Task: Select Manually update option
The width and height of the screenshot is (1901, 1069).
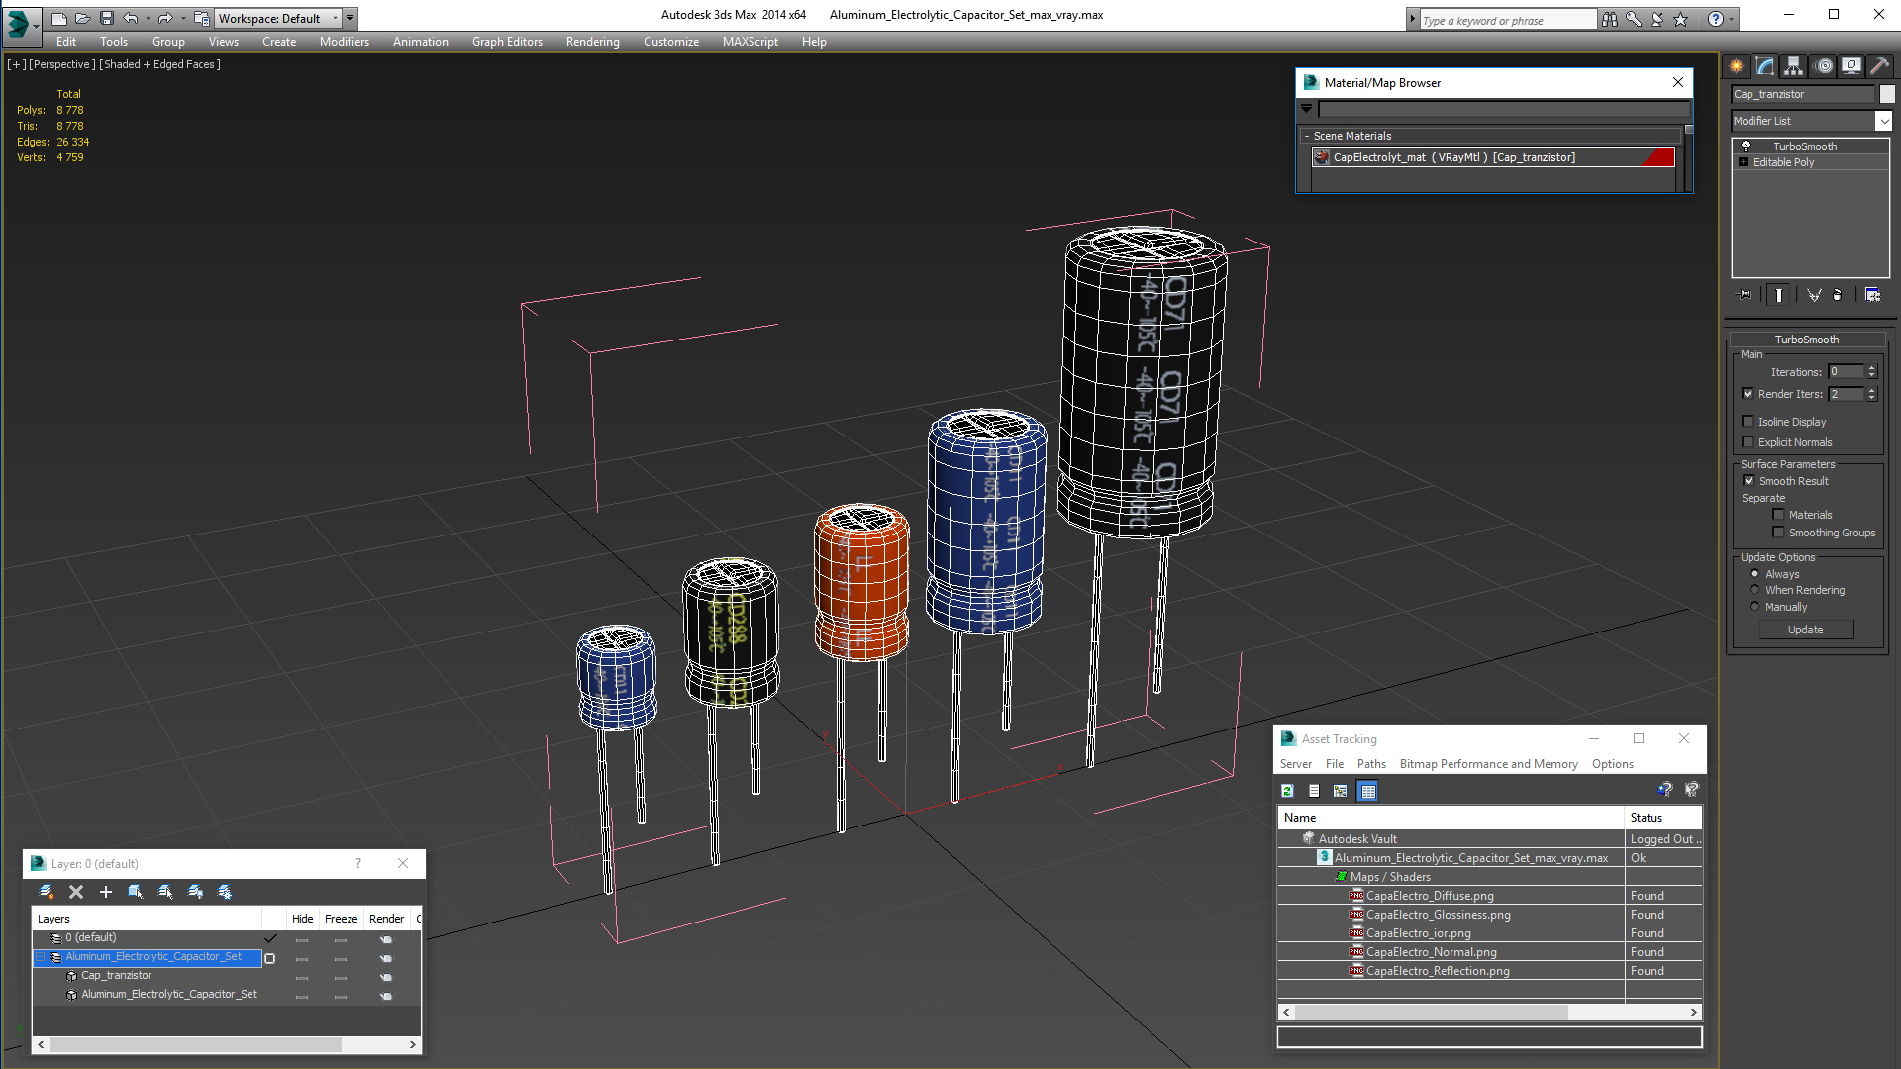Action: tap(1755, 607)
